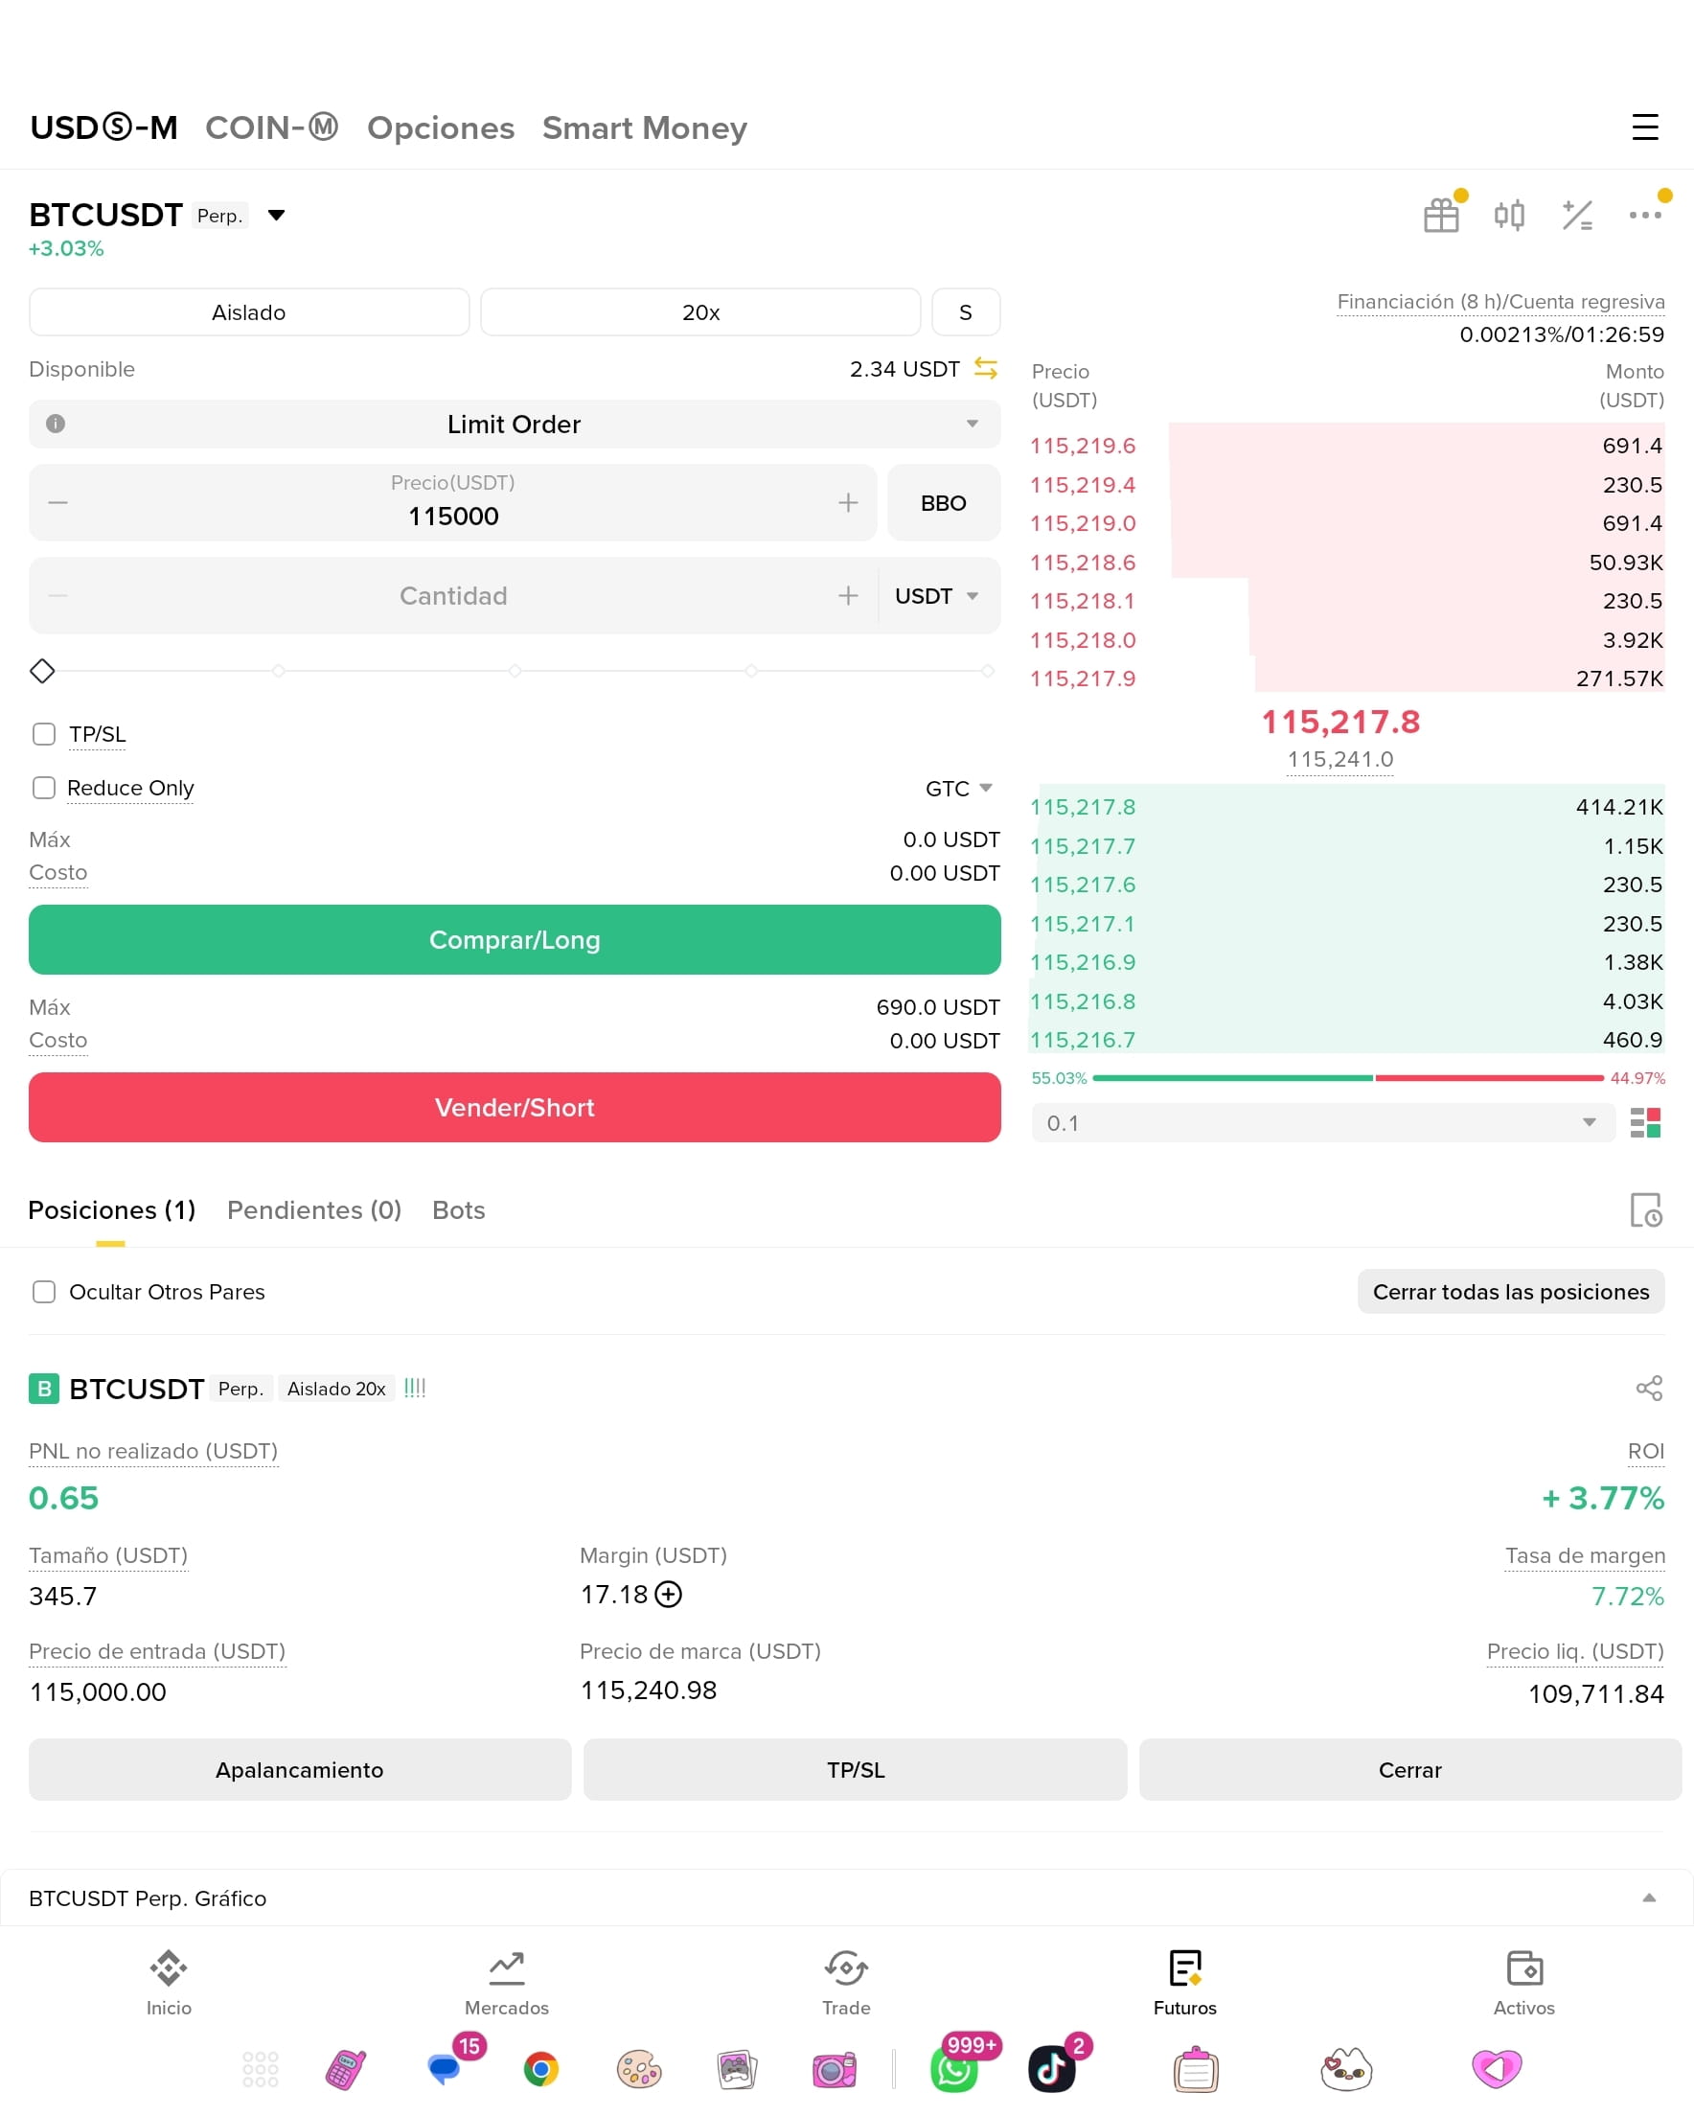Open TikTok from the dock

click(1051, 2070)
